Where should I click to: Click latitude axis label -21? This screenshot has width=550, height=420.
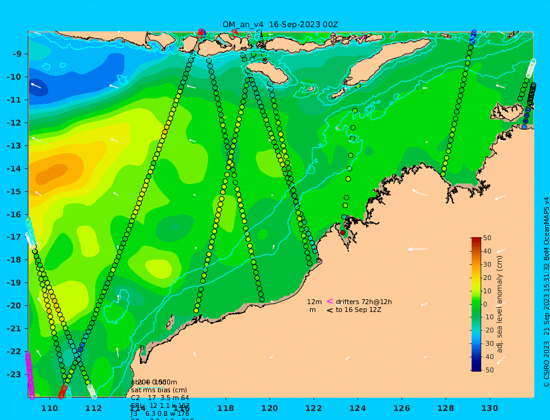(14, 329)
